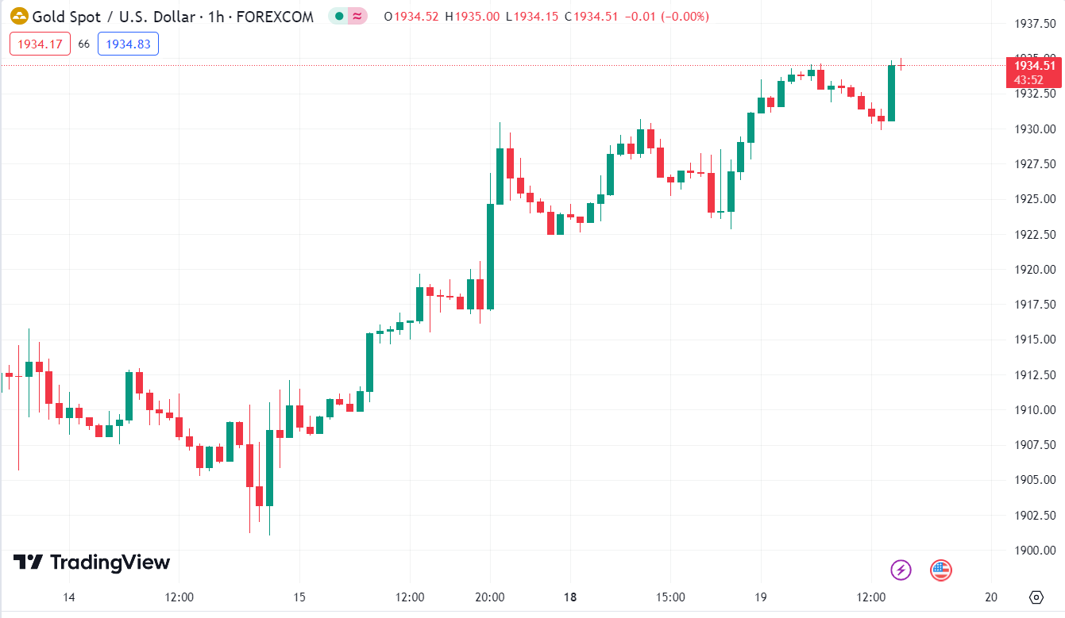Click the spread value 66
This screenshot has width=1065, height=618.
(x=84, y=44)
